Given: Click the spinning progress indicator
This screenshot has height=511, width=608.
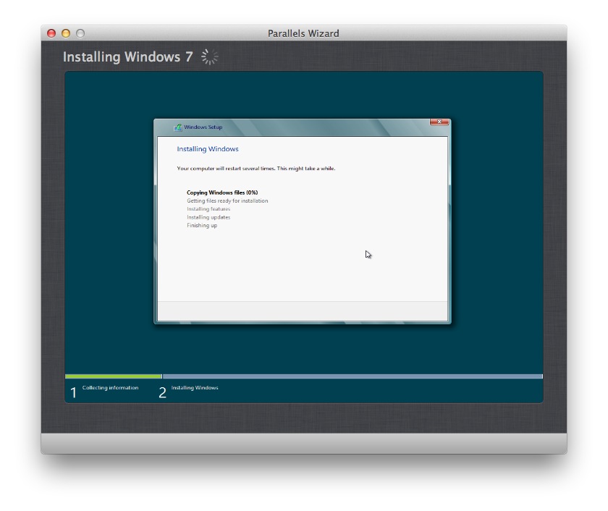Looking at the screenshot, I should tap(209, 57).
